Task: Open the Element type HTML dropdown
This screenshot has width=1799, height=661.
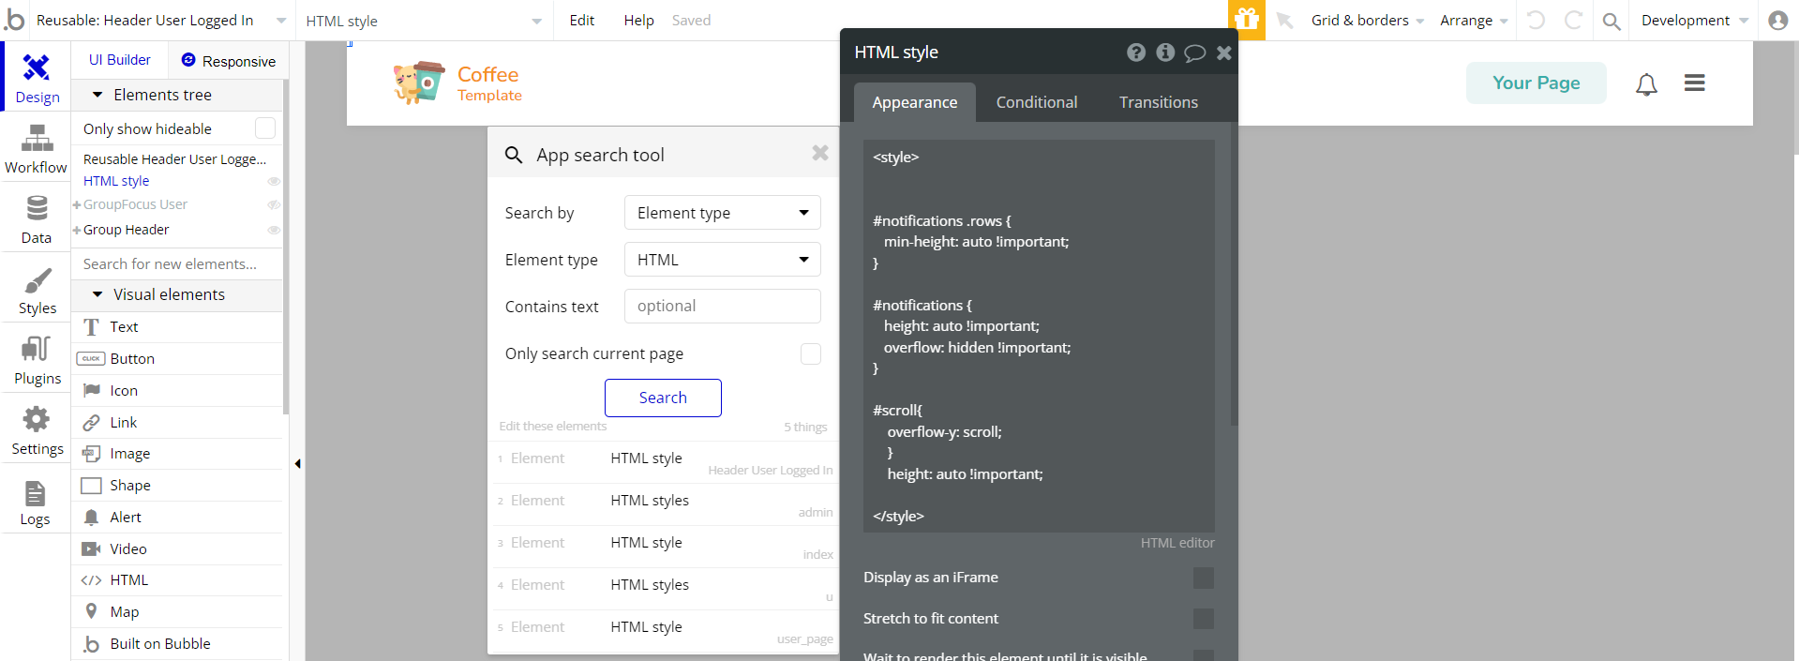Action: click(x=722, y=260)
